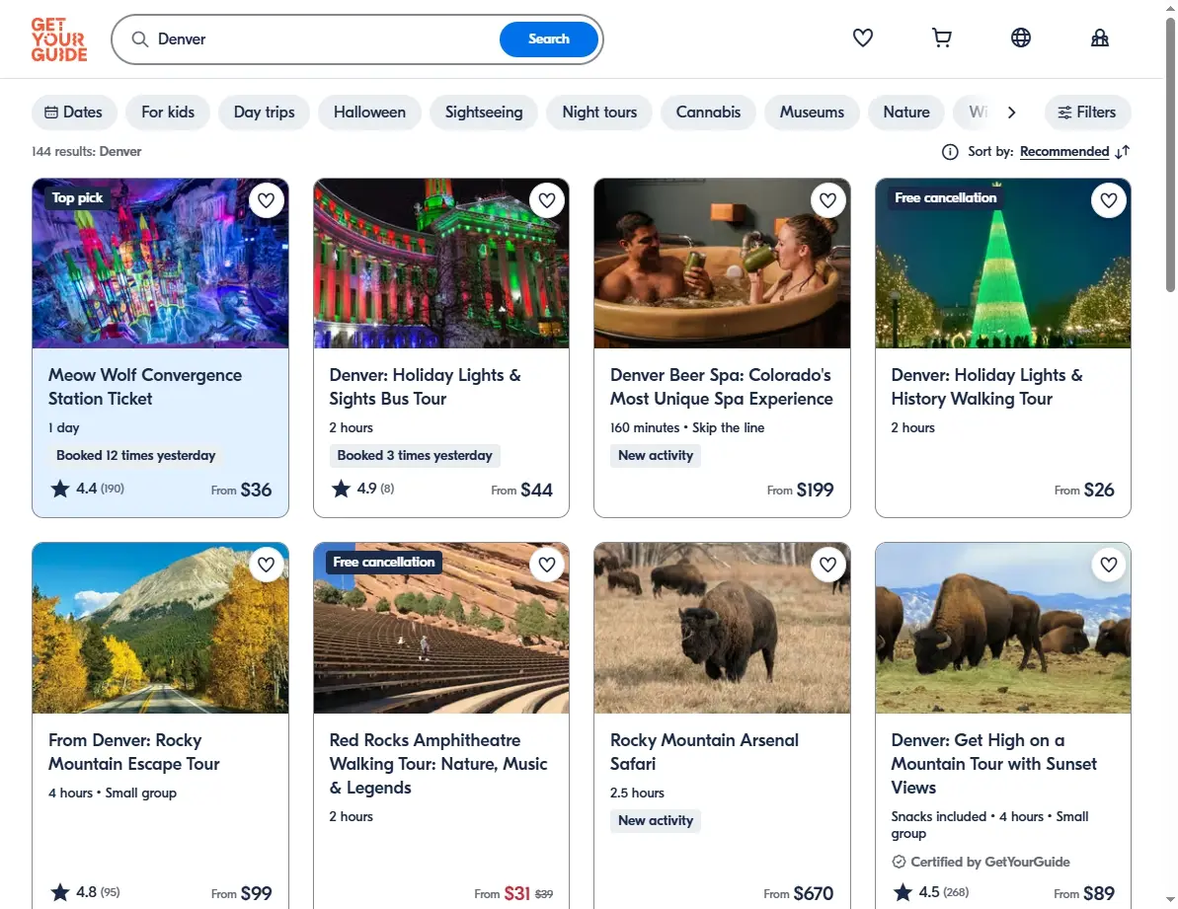Open Red Rocks Amphitheatre Walking Tour title
Viewport: 1178px width, 909px height.
438,763
